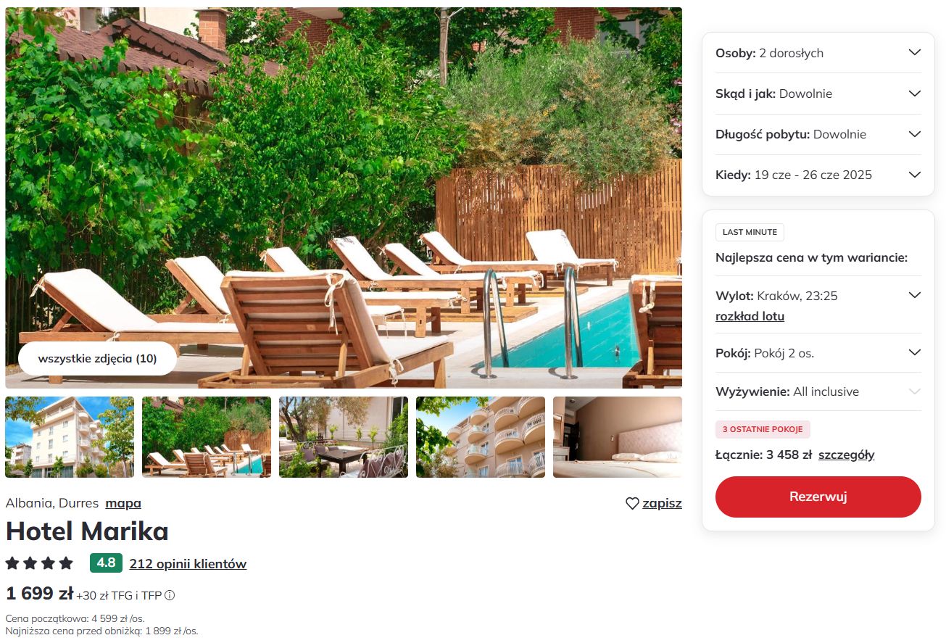Click the info icon after TFG i TFP
Screen dimensions: 946x643
[x=170, y=595]
